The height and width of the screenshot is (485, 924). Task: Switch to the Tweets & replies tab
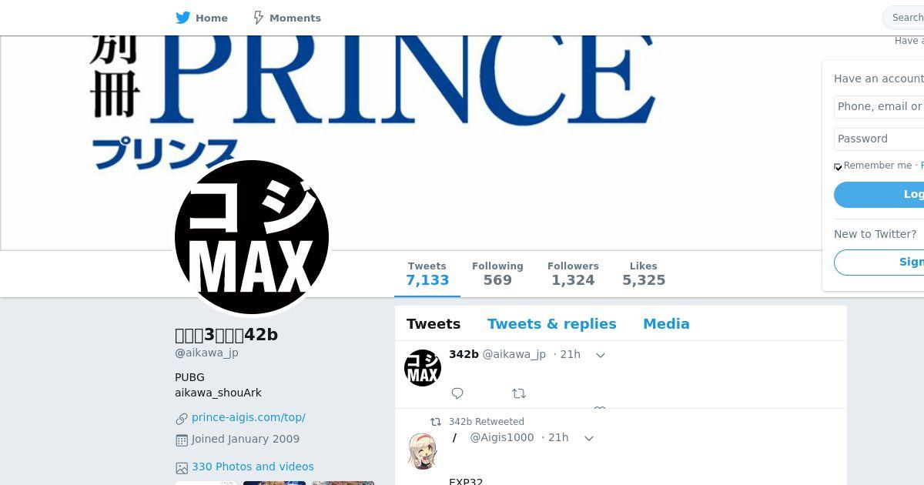[551, 324]
